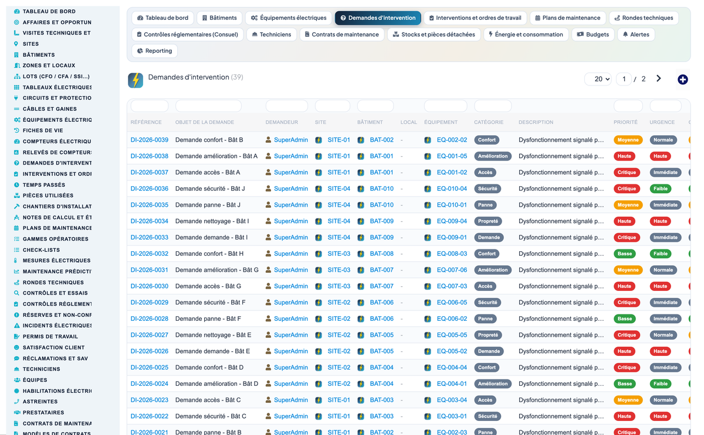Click page number input showing 1
The height and width of the screenshot is (435, 704).
point(624,79)
